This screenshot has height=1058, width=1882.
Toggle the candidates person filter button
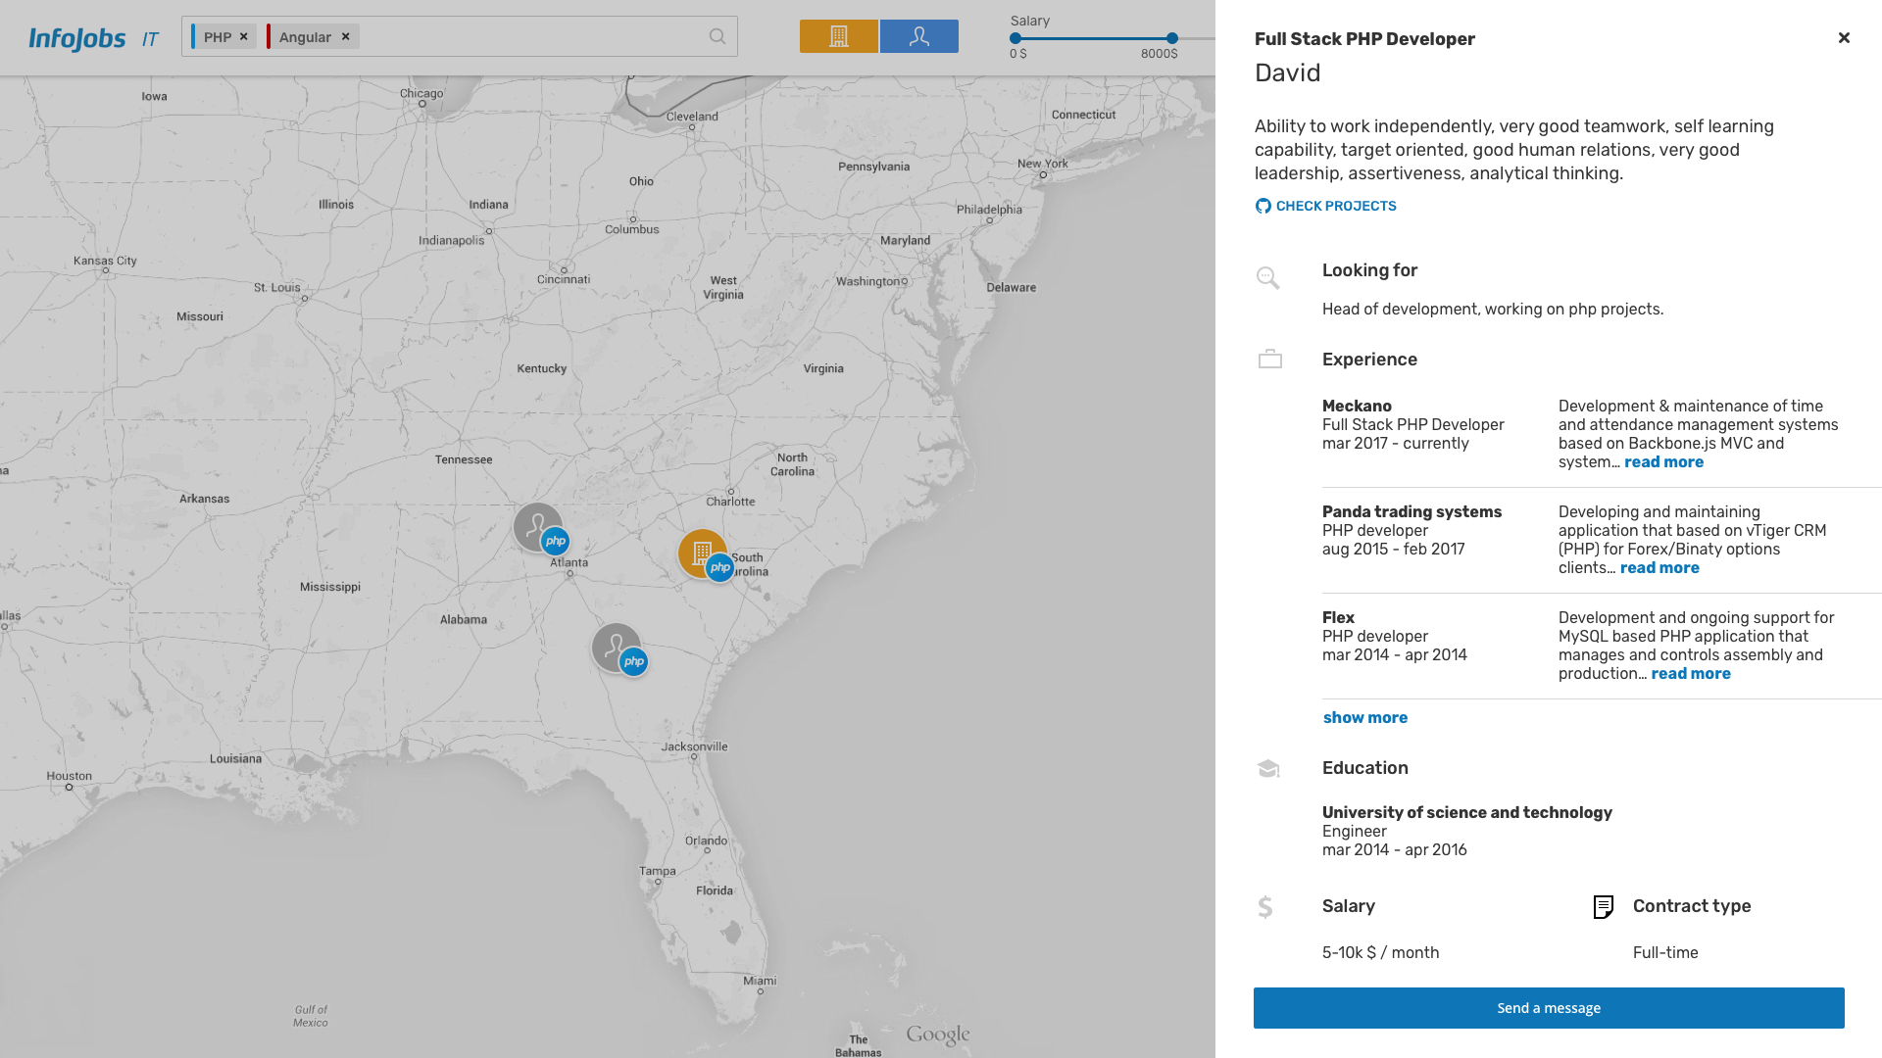click(918, 36)
